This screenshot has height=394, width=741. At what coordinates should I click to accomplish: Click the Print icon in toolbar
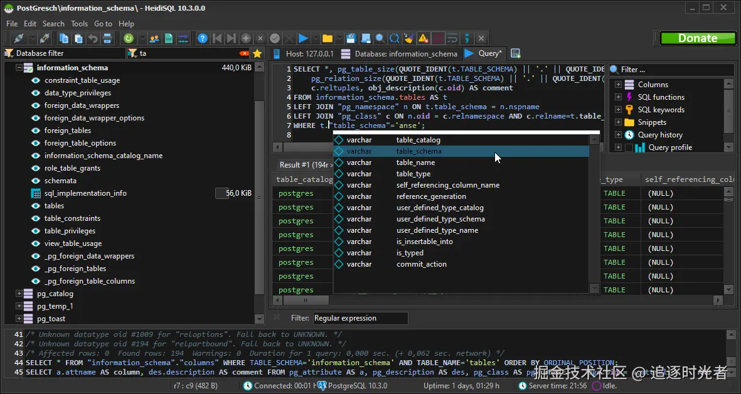107,38
